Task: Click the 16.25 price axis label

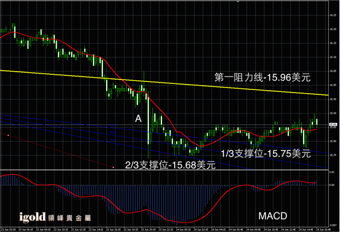Action: [x=333, y=15]
